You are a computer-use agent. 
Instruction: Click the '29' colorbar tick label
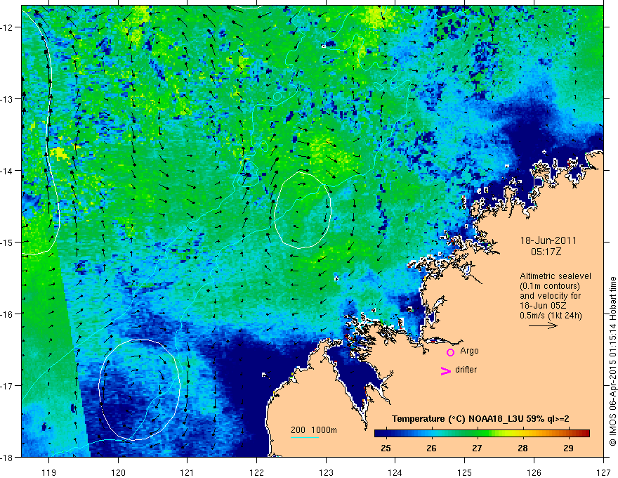tap(568, 448)
